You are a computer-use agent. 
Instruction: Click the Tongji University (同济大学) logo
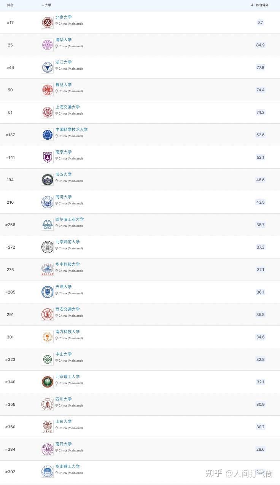(x=48, y=202)
